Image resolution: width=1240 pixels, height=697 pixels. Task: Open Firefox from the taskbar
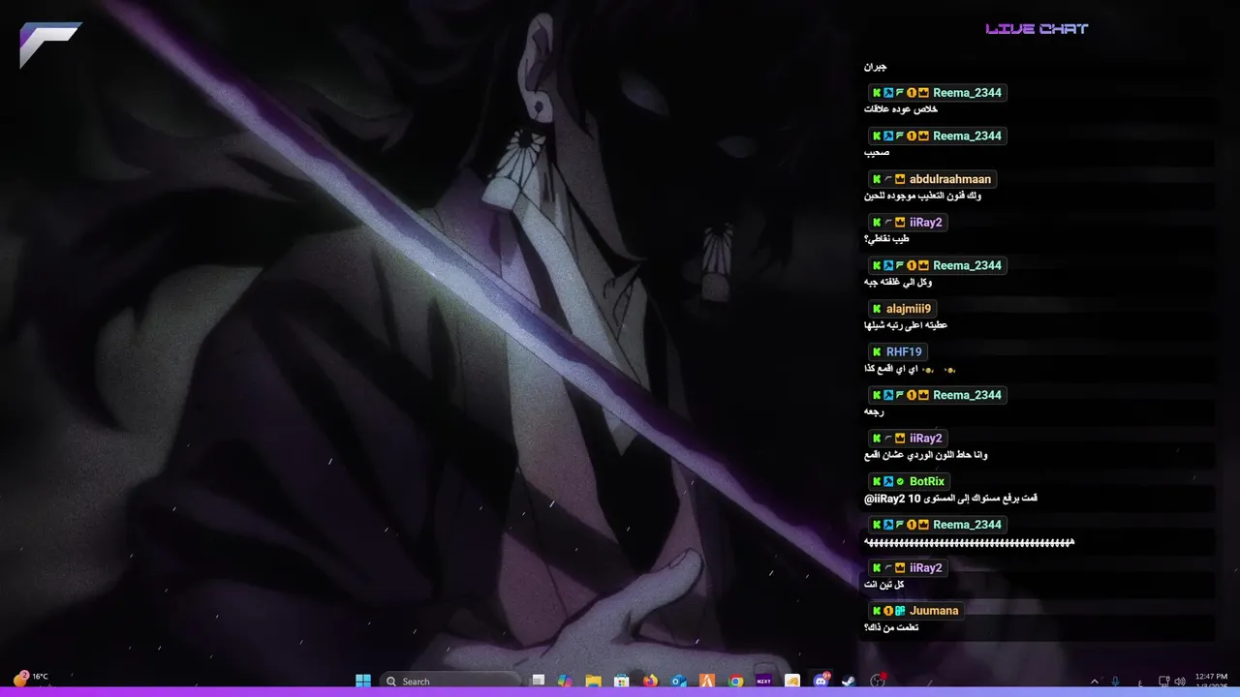(x=650, y=681)
